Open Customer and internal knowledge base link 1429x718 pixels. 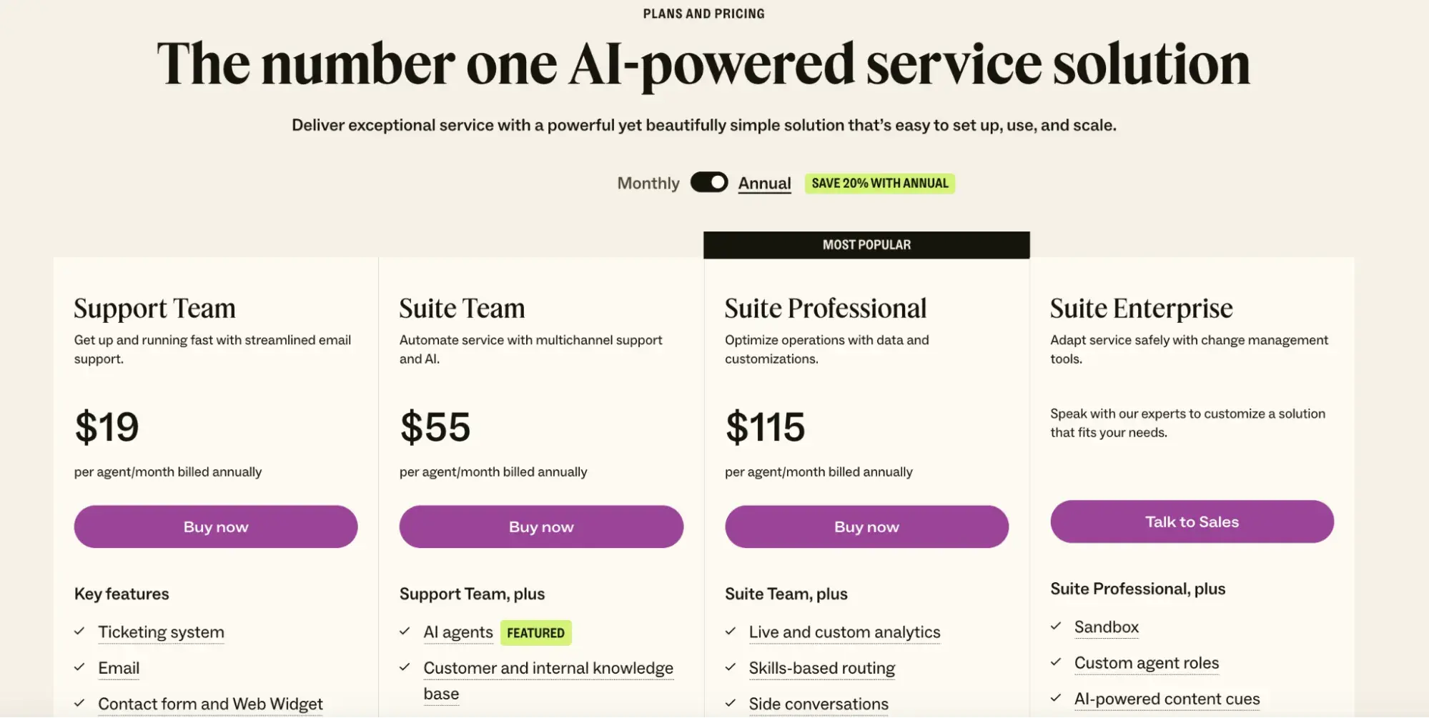coord(548,669)
